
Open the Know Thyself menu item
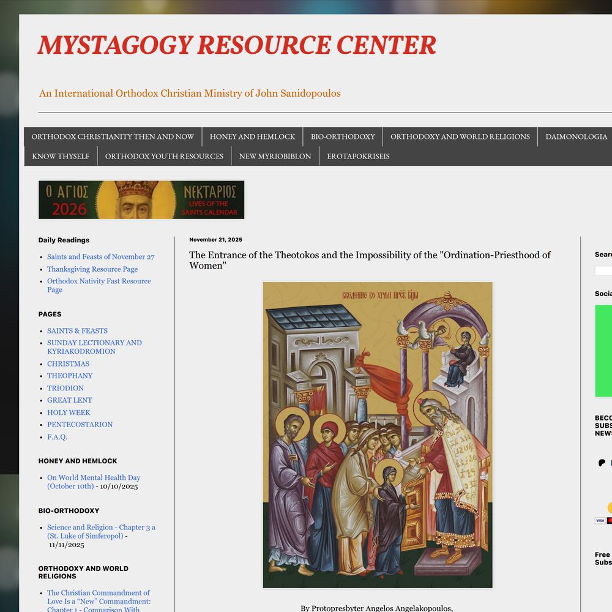click(x=61, y=156)
